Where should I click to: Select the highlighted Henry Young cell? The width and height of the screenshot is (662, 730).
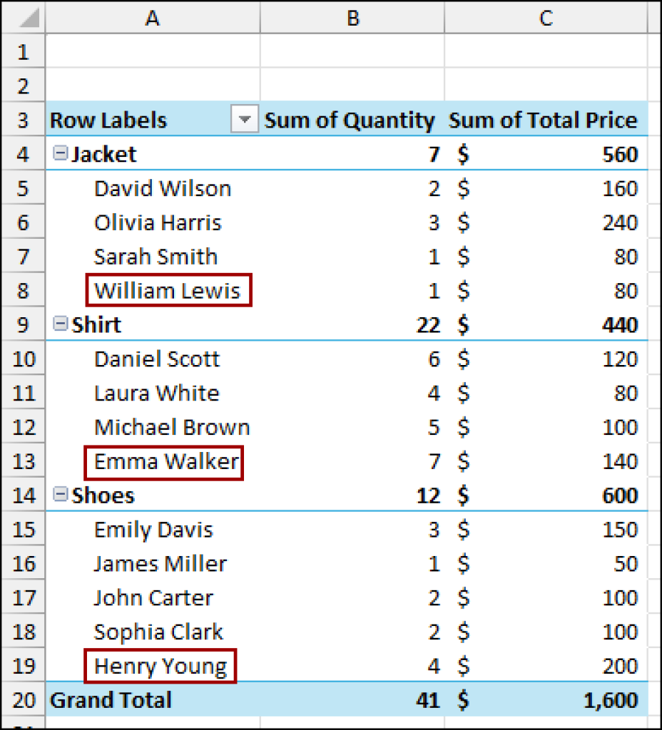pos(160,665)
